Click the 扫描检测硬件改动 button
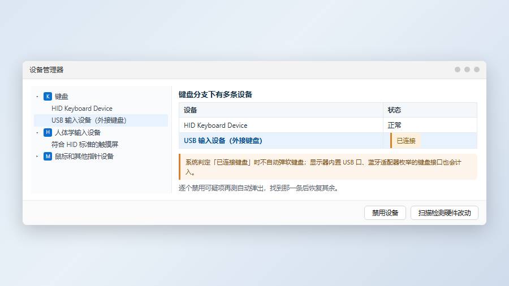The height and width of the screenshot is (286, 509). (445, 213)
